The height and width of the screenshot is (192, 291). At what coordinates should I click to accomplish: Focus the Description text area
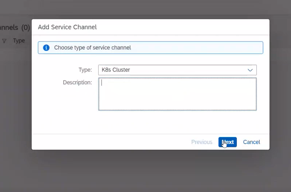point(178,94)
